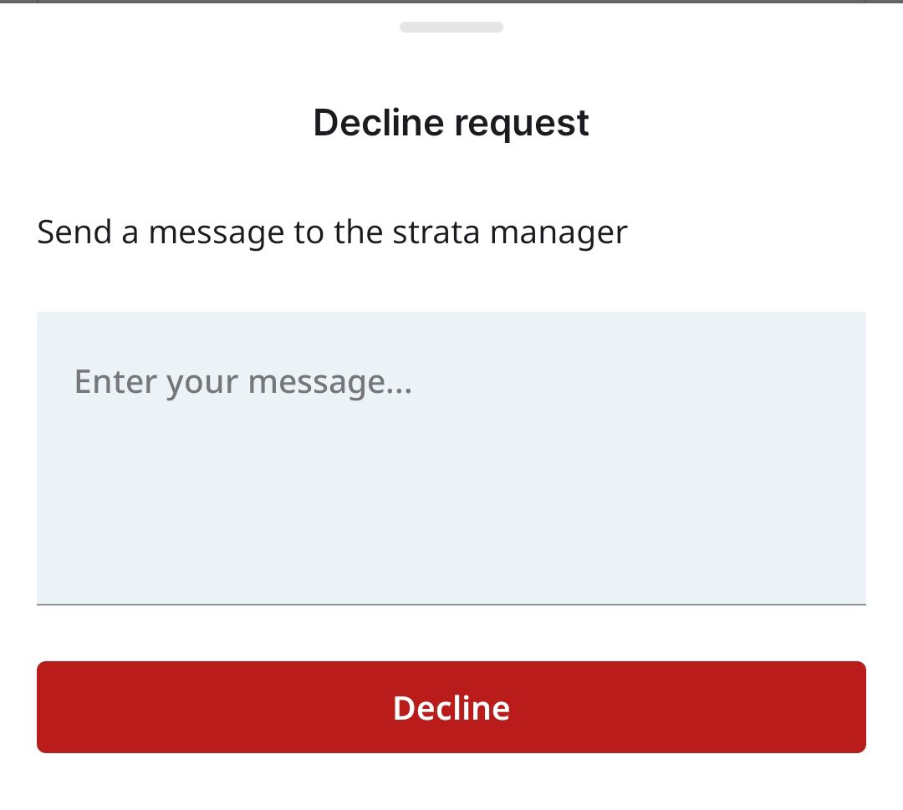Click the placeholder text "Enter your message..."

pos(243,382)
